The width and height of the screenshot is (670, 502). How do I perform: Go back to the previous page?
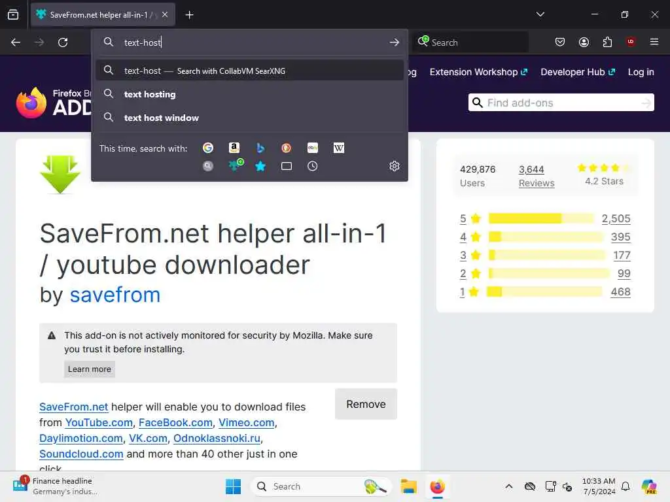coord(16,42)
